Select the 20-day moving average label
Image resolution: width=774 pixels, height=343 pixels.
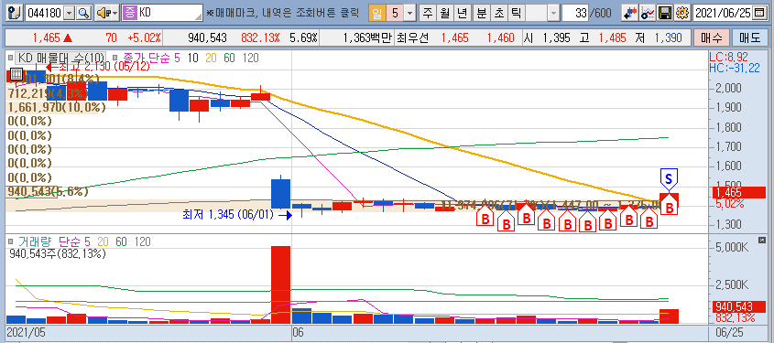(x=211, y=59)
